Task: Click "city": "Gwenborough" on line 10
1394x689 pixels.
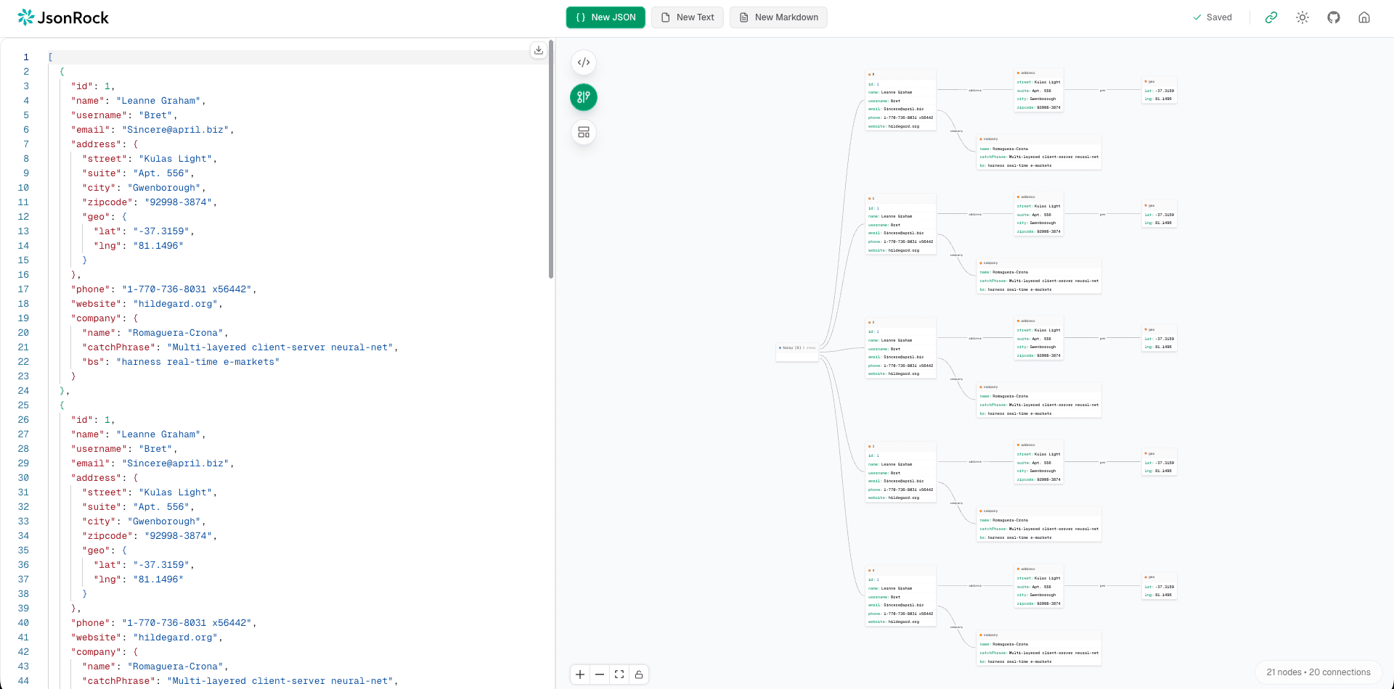Action: (x=144, y=188)
